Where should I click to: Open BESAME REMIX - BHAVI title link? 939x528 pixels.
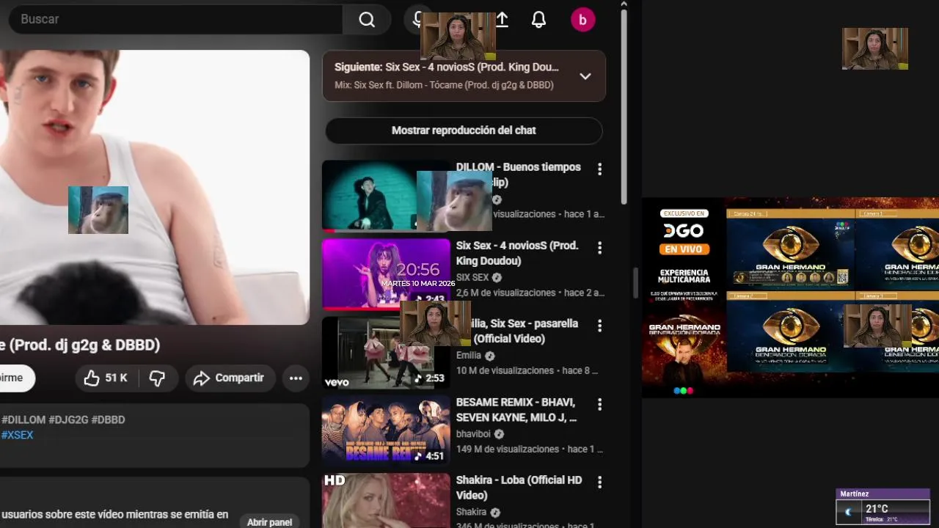(516, 410)
